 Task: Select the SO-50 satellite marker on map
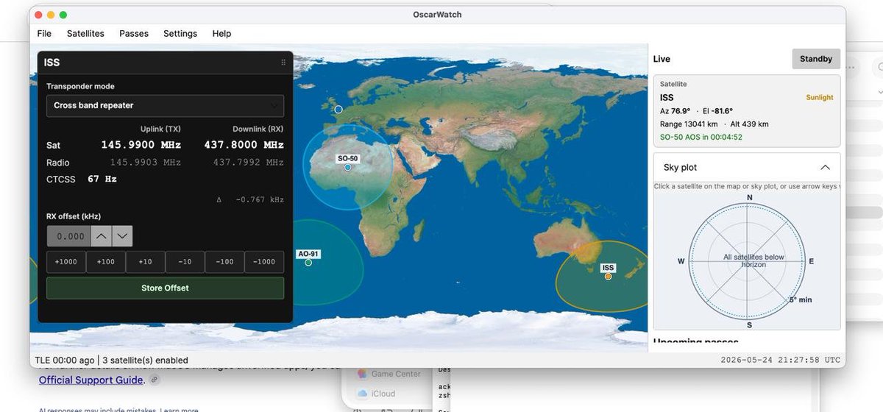[x=347, y=167]
